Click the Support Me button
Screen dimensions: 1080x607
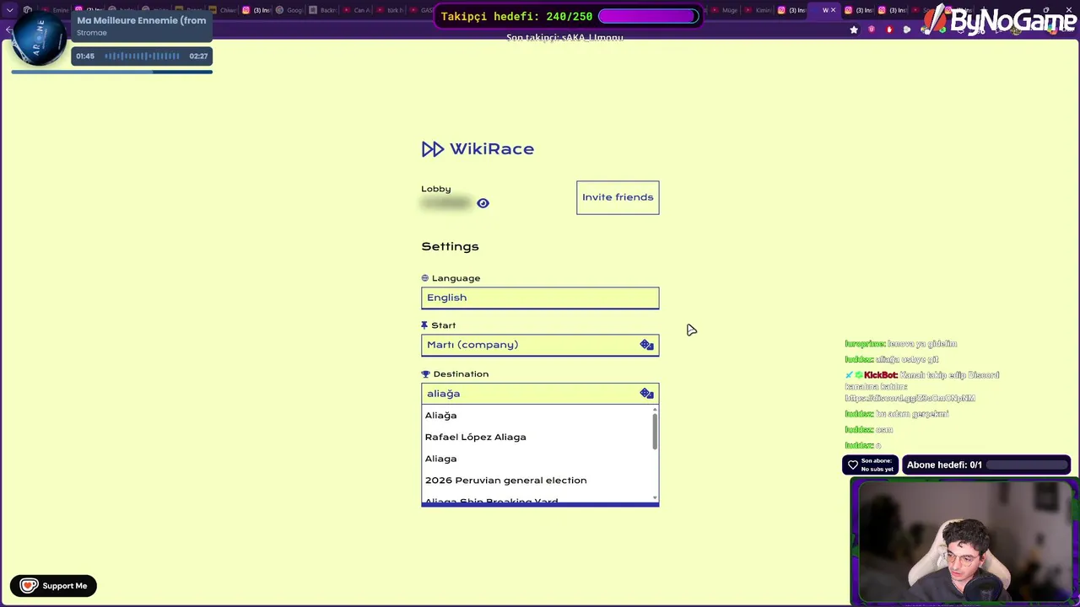coord(54,586)
